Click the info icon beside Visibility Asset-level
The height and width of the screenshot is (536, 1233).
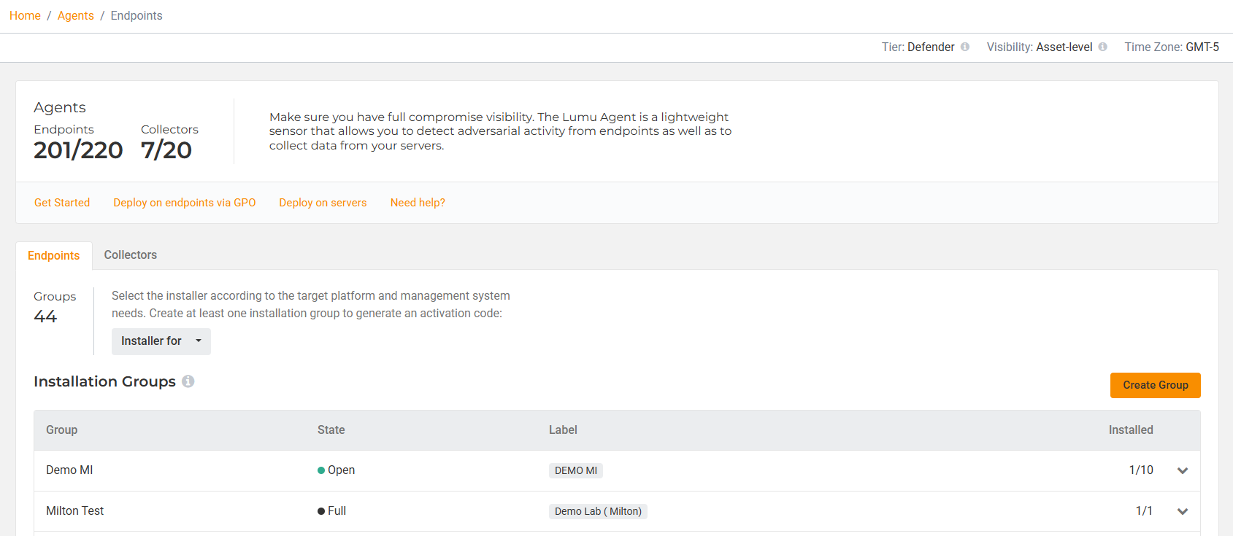pyautogui.click(x=1102, y=47)
